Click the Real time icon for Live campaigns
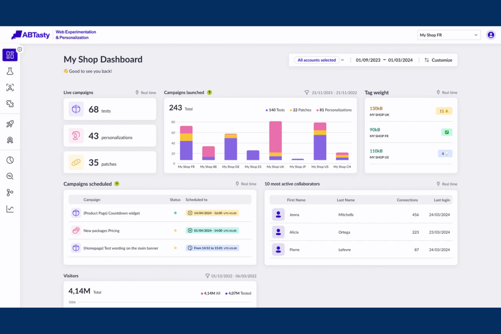 [137, 92]
